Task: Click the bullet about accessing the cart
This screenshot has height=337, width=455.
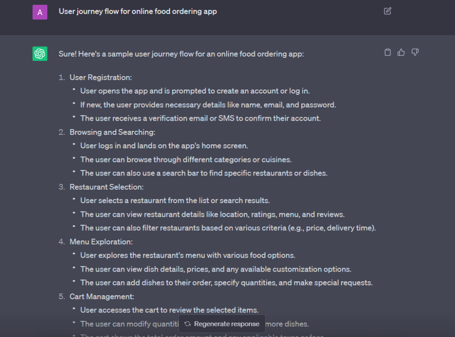Action: click(x=169, y=310)
